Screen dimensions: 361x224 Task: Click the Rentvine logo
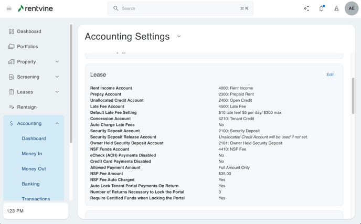pyautogui.click(x=35, y=8)
